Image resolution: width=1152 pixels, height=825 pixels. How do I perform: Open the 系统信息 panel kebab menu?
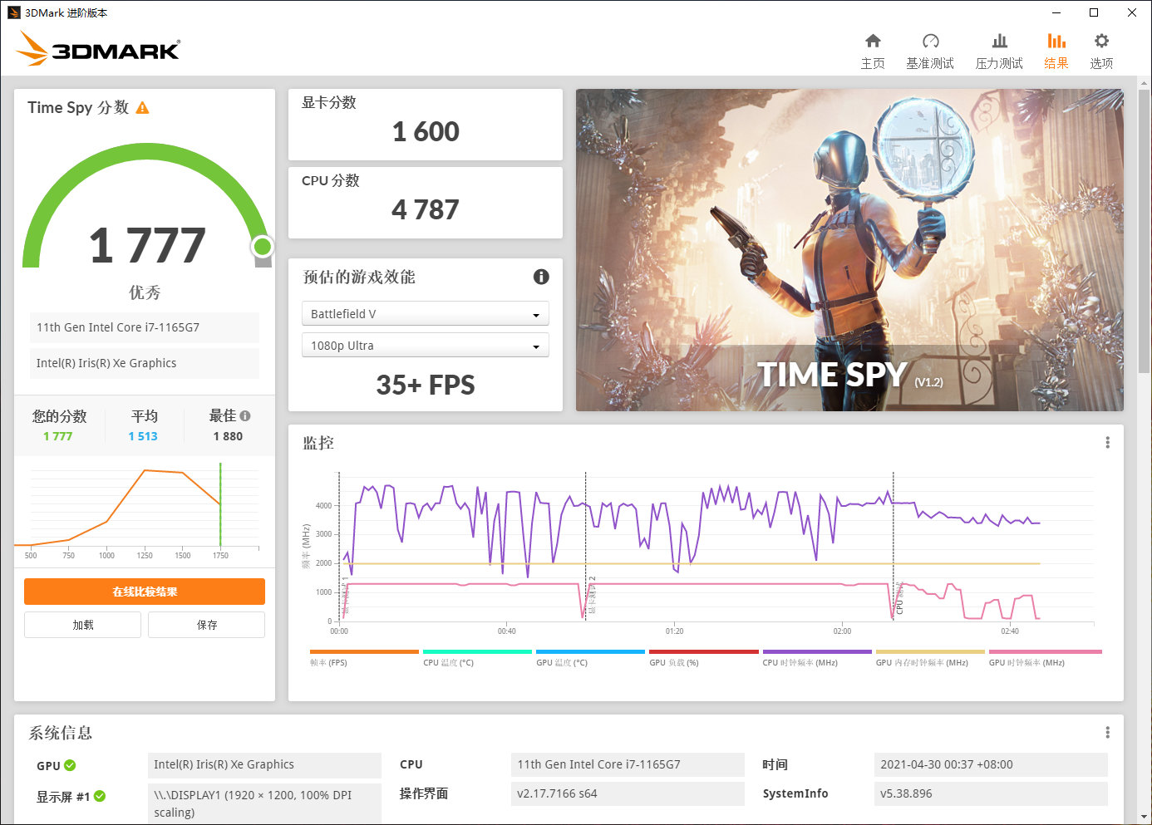1106,732
